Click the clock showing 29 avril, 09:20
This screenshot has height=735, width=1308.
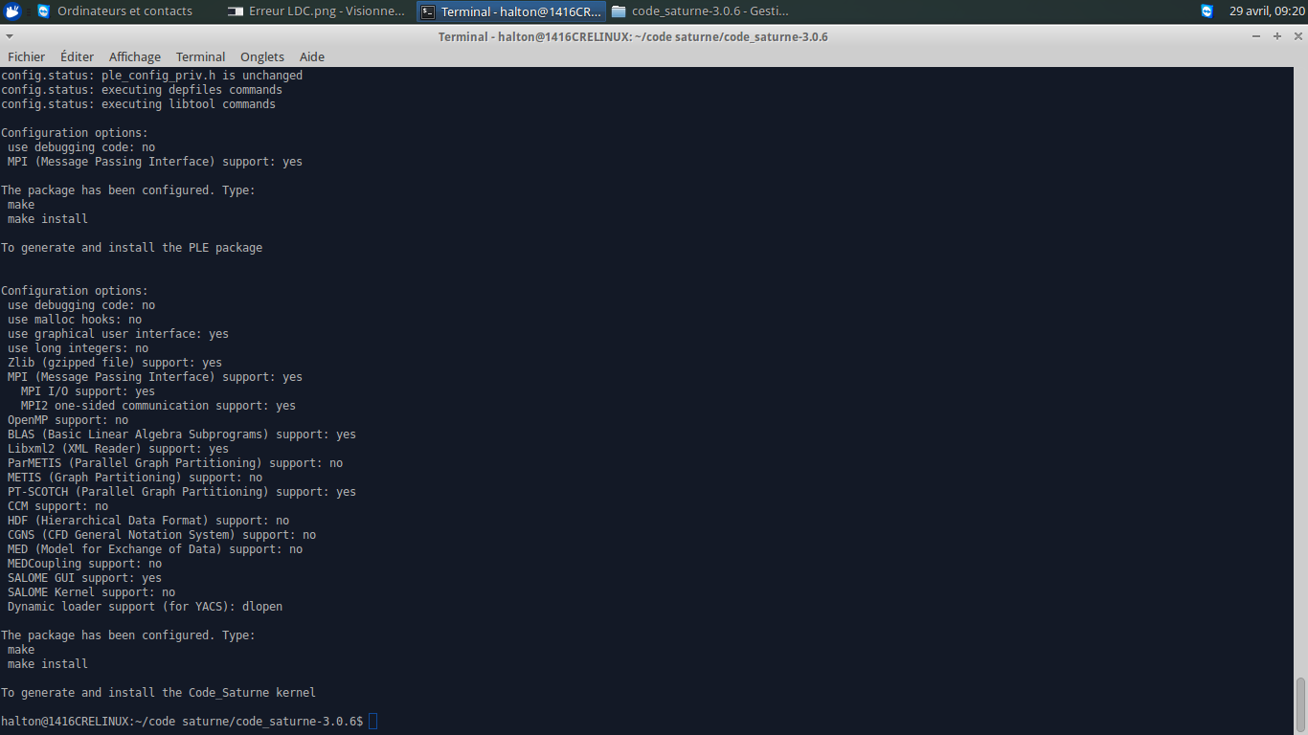(x=1266, y=11)
